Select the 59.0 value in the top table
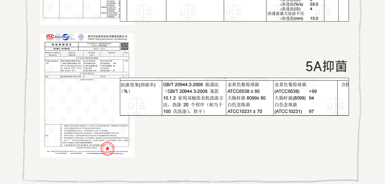This screenshot has width=385, height=184. point(314,4)
